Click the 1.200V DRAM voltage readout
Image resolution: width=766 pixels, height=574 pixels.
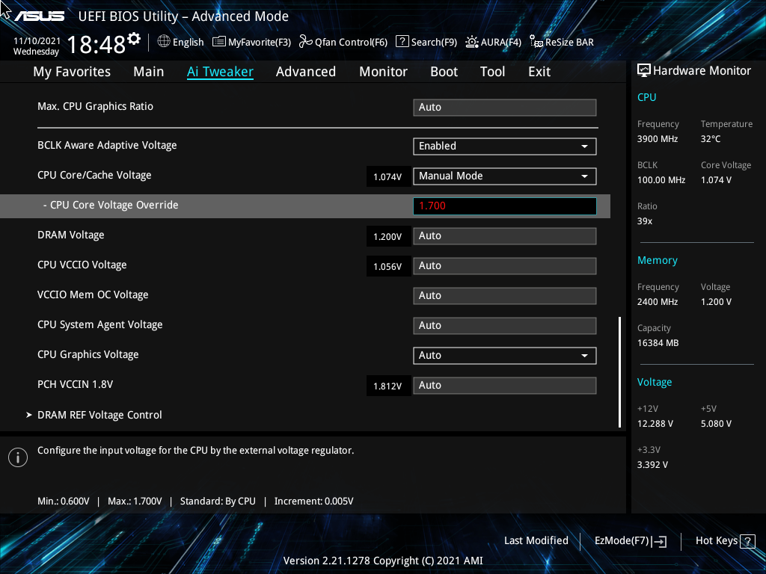(x=387, y=237)
